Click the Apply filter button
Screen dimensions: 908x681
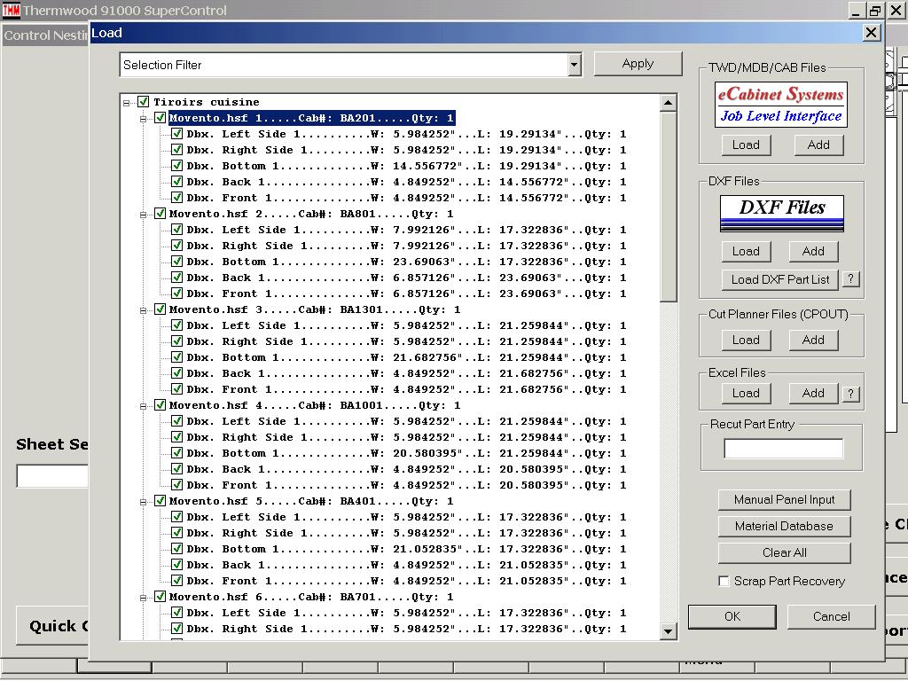[x=638, y=64]
